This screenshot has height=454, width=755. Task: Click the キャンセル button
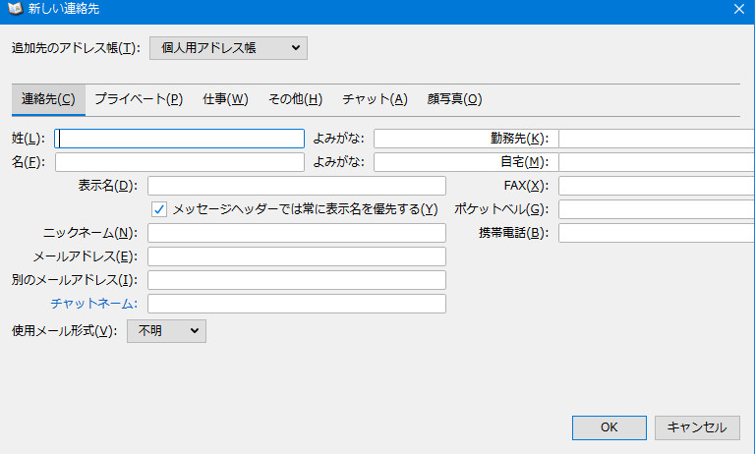coord(697,427)
